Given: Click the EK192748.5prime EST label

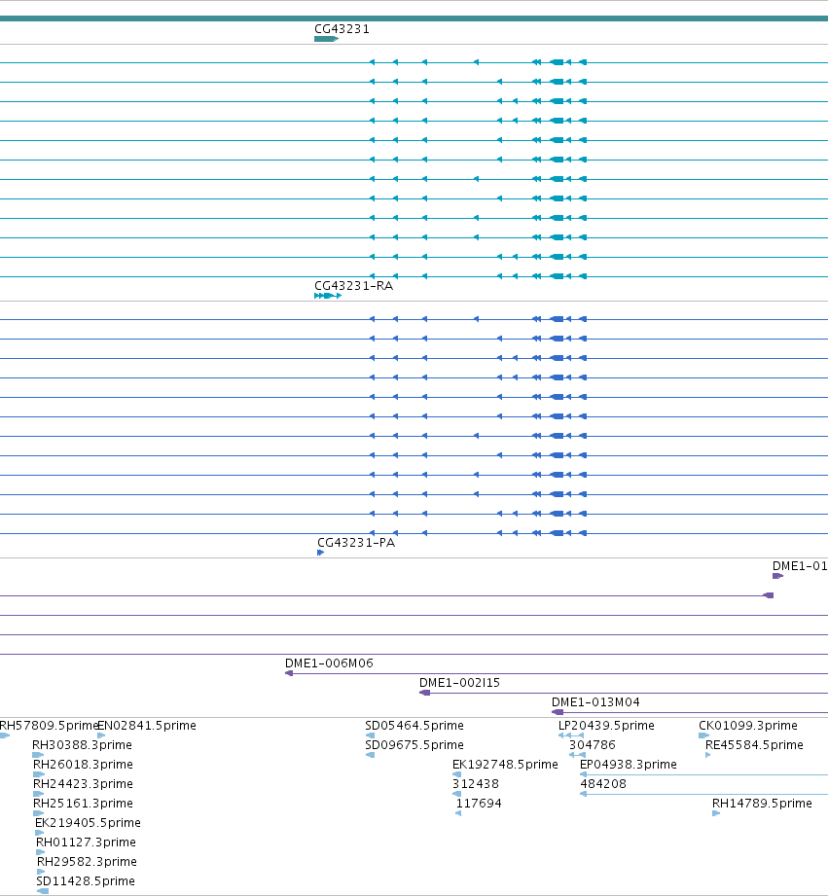Looking at the screenshot, I should (505, 765).
